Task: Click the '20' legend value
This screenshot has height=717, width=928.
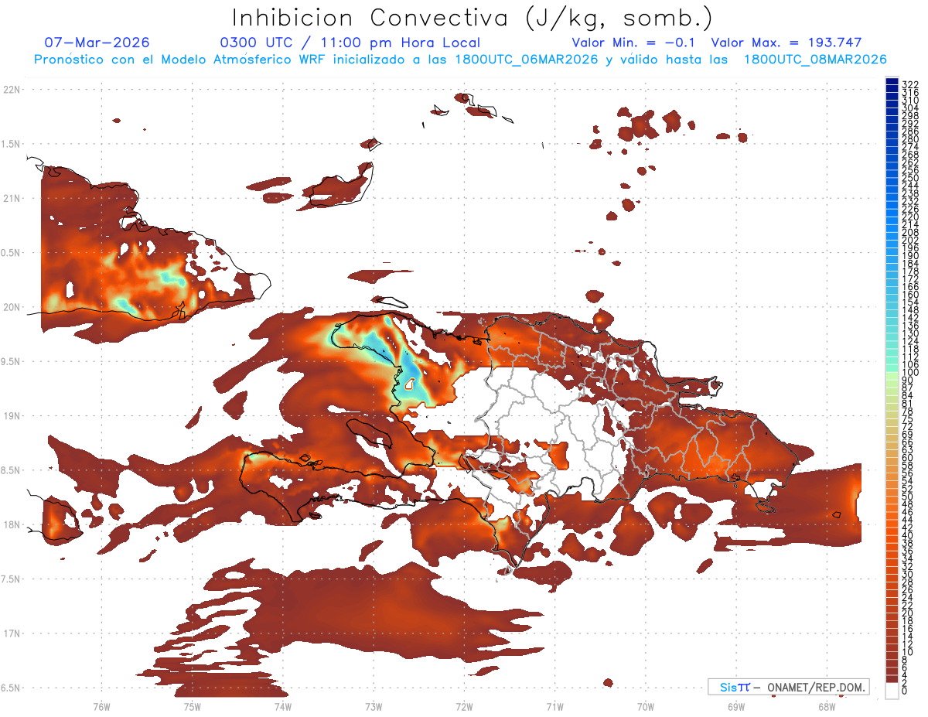Action: click(907, 613)
